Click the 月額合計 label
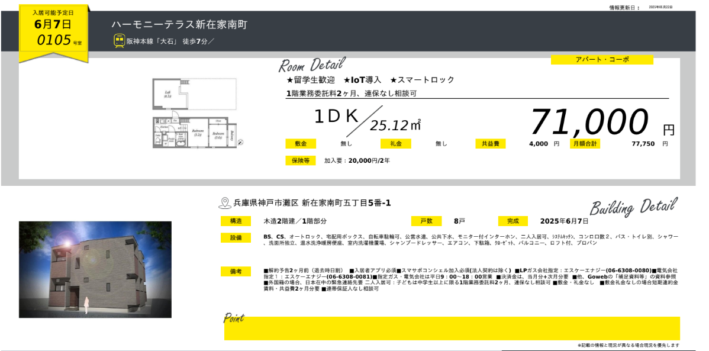The height and width of the screenshot is (351, 709). (585, 144)
